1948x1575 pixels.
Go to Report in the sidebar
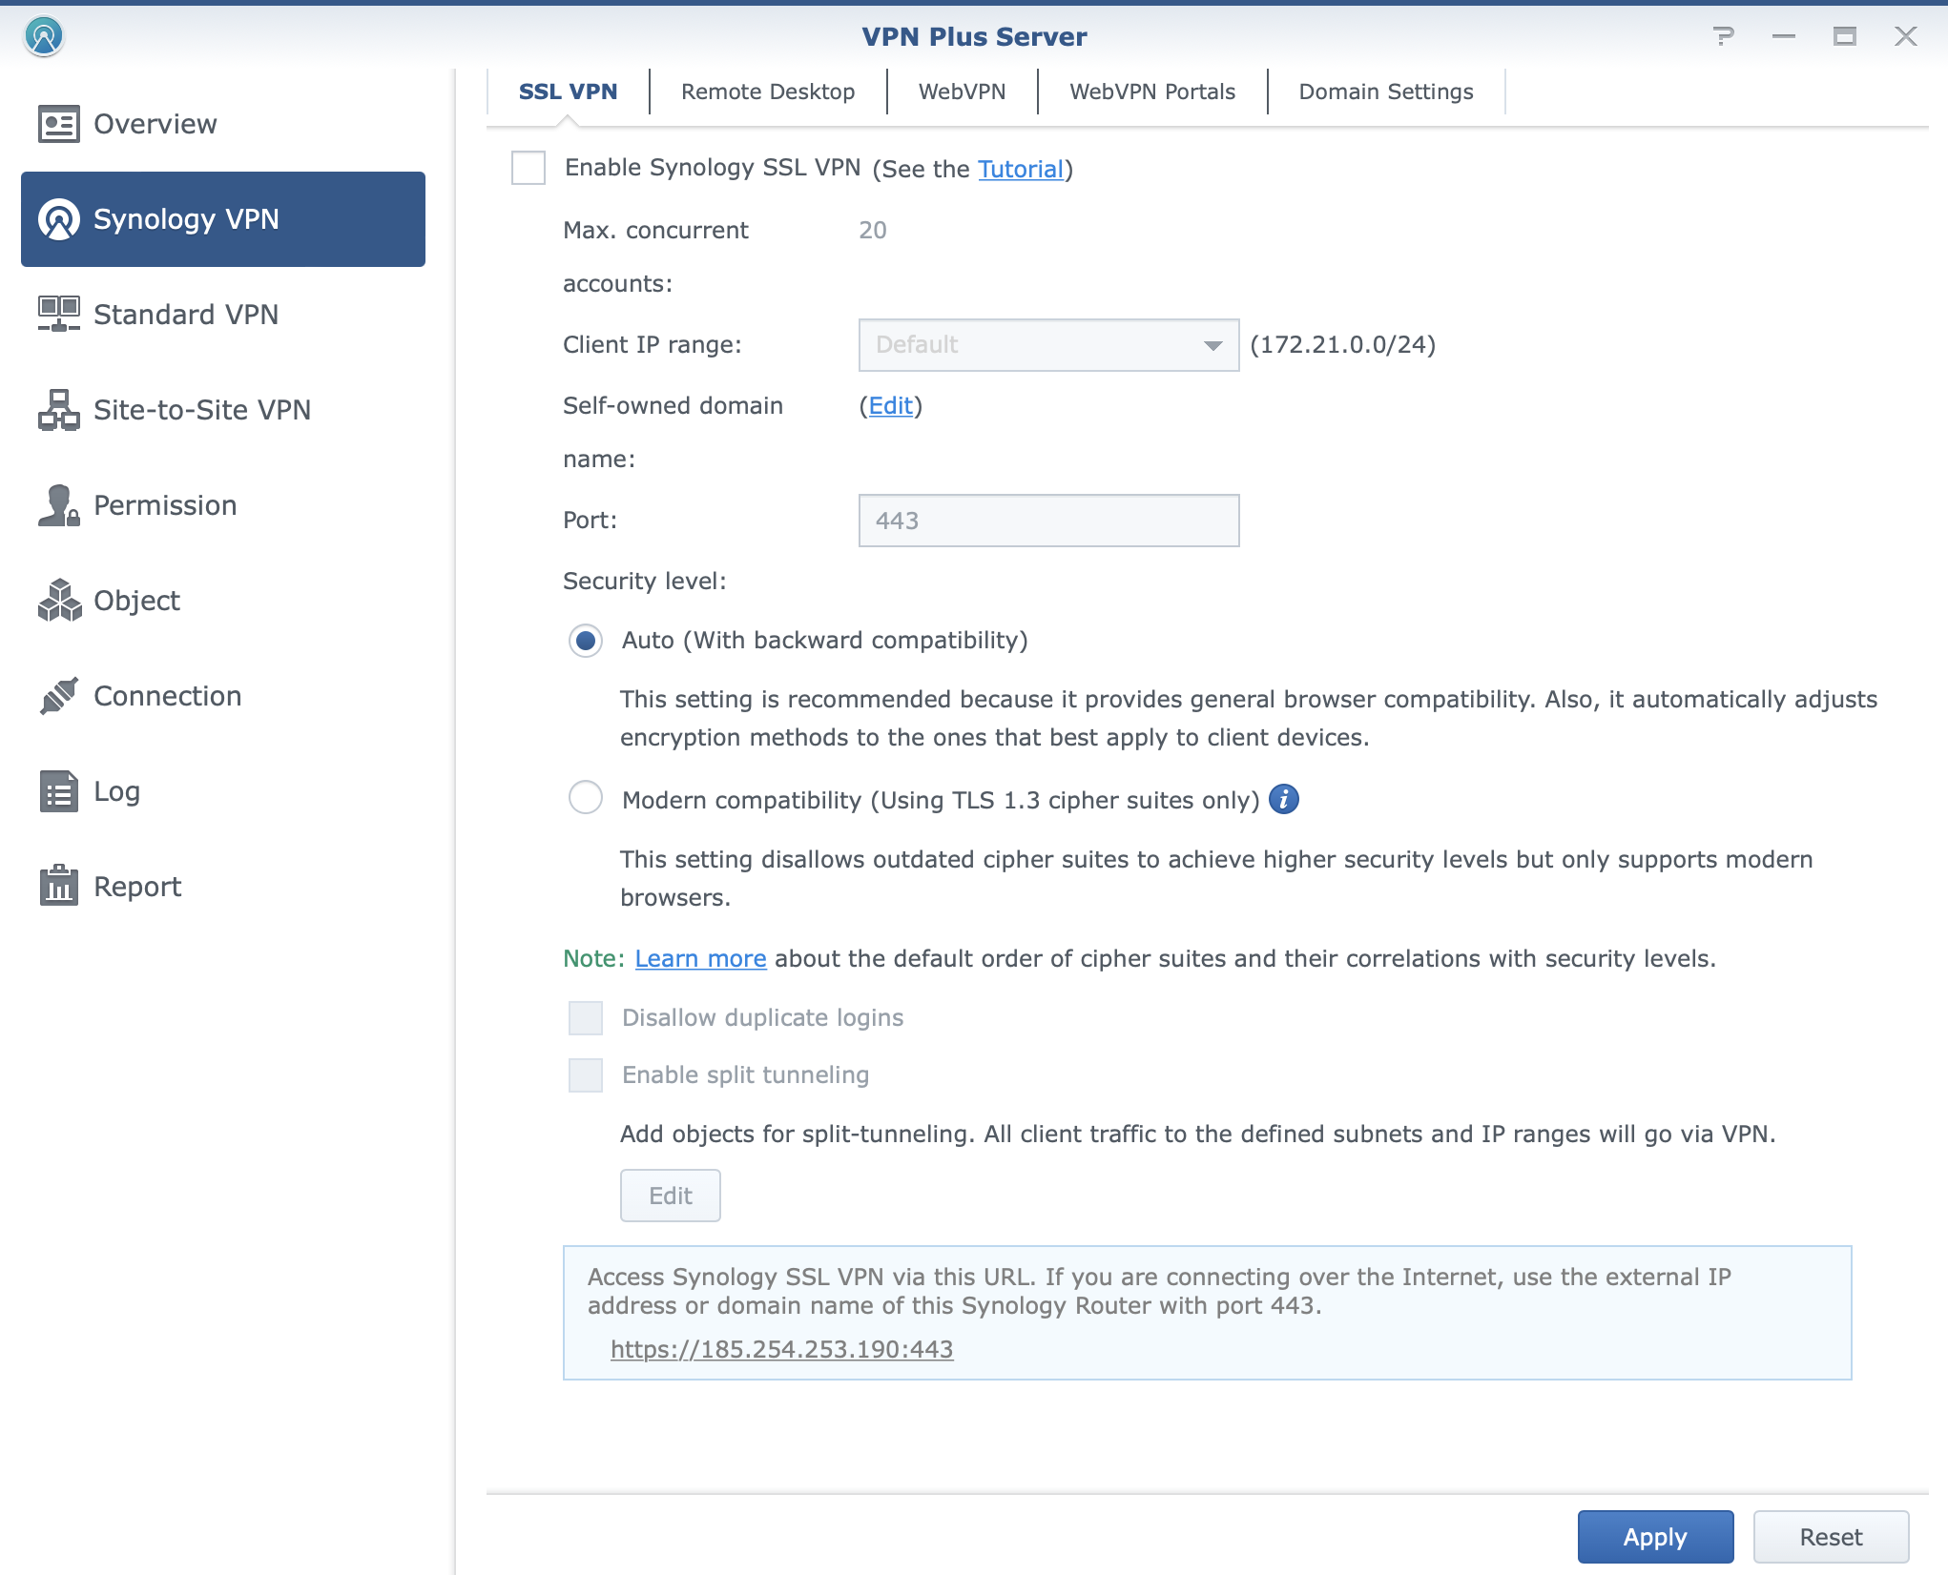click(223, 887)
